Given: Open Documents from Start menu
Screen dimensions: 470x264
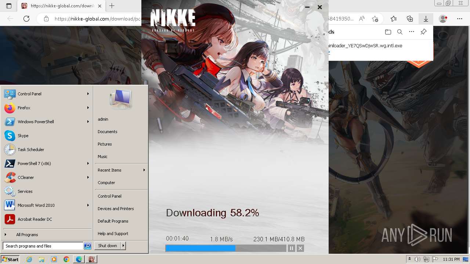Looking at the screenshot, I should [108, 132].
